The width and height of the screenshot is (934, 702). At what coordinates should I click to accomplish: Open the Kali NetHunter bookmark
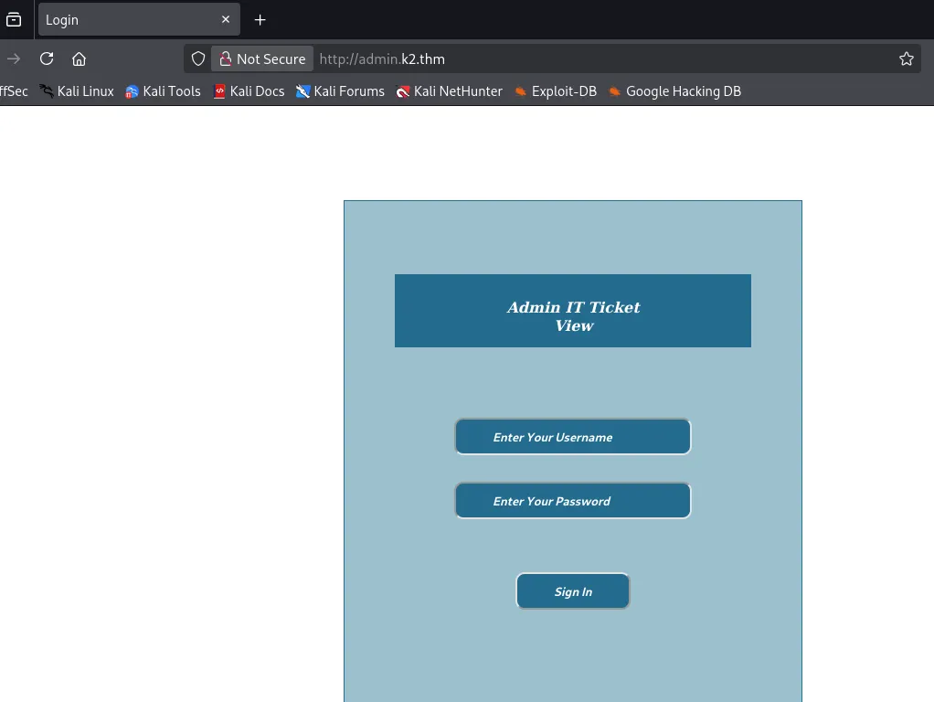point(449,91)
